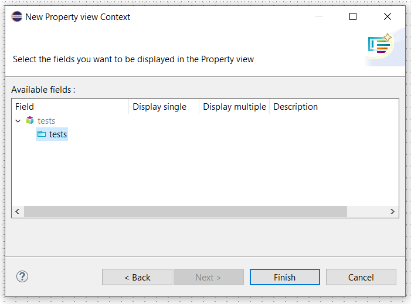Click the tests package cube icon
This screenshot has width=411, height=304.
point(30,120)
